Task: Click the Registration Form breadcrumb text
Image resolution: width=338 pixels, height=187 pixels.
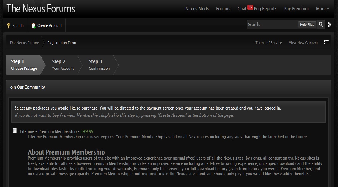Action: [x=62, y=43]
